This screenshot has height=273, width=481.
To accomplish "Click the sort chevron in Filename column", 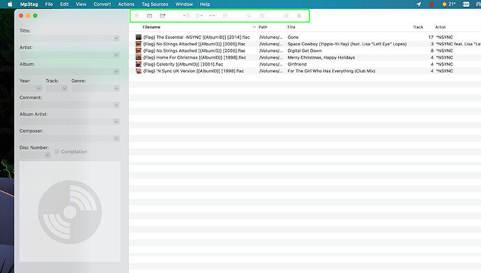I will pyautogui.click(x=254, y=27).
